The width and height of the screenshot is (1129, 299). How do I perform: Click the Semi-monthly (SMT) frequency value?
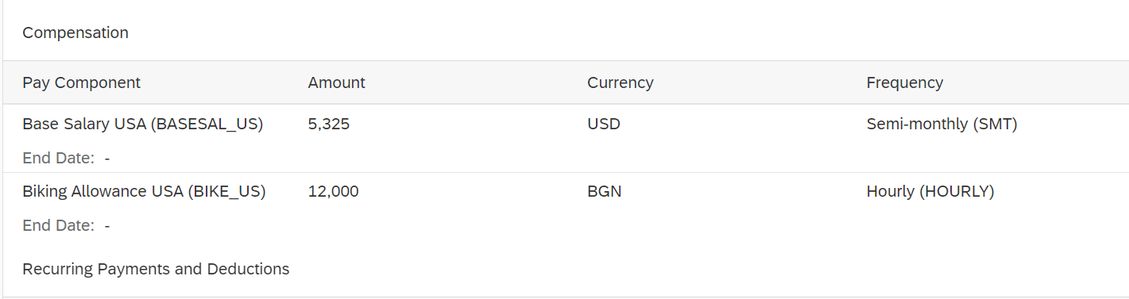coord(941,125)
